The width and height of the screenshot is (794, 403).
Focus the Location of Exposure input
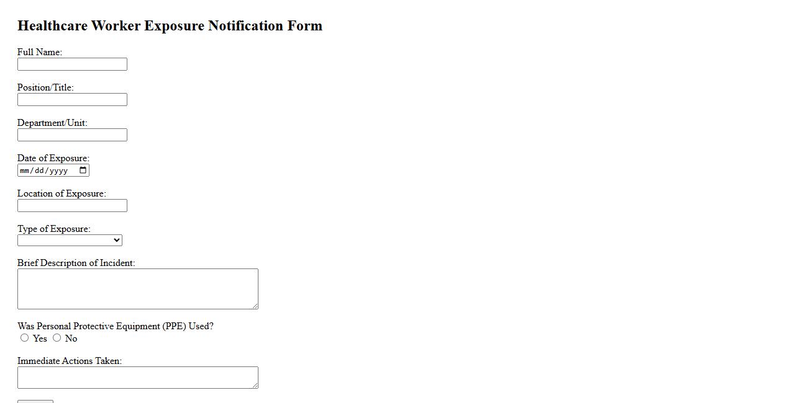coord(72,206)
